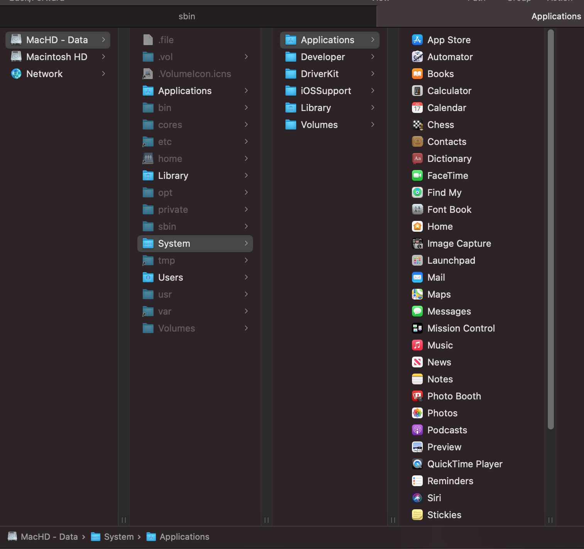Click the Image Capture app icon
The image size is (584, 549).
point(417,243)
